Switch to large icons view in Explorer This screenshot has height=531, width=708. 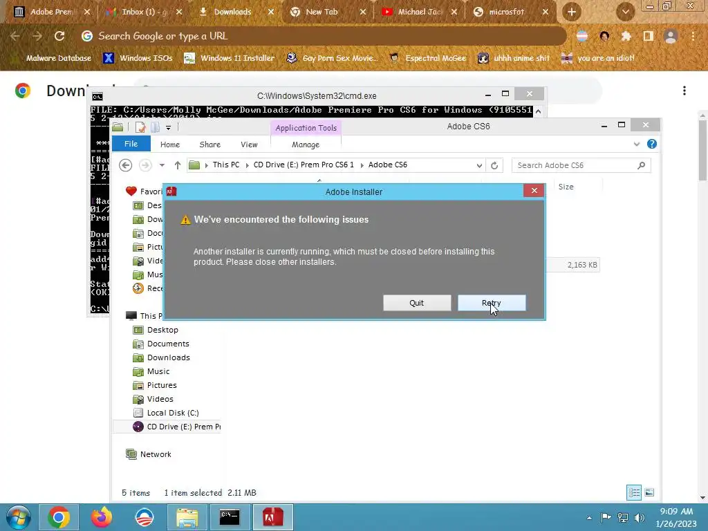click(x=649, y=492)
